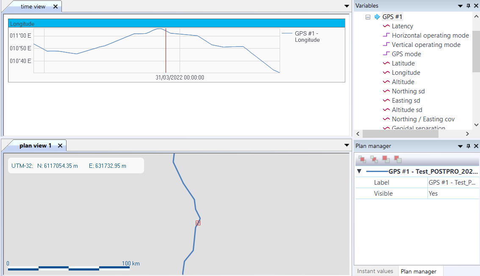Select the plan view 1 tab
This screenshot has width=480, height=276.
coord(35,145)
